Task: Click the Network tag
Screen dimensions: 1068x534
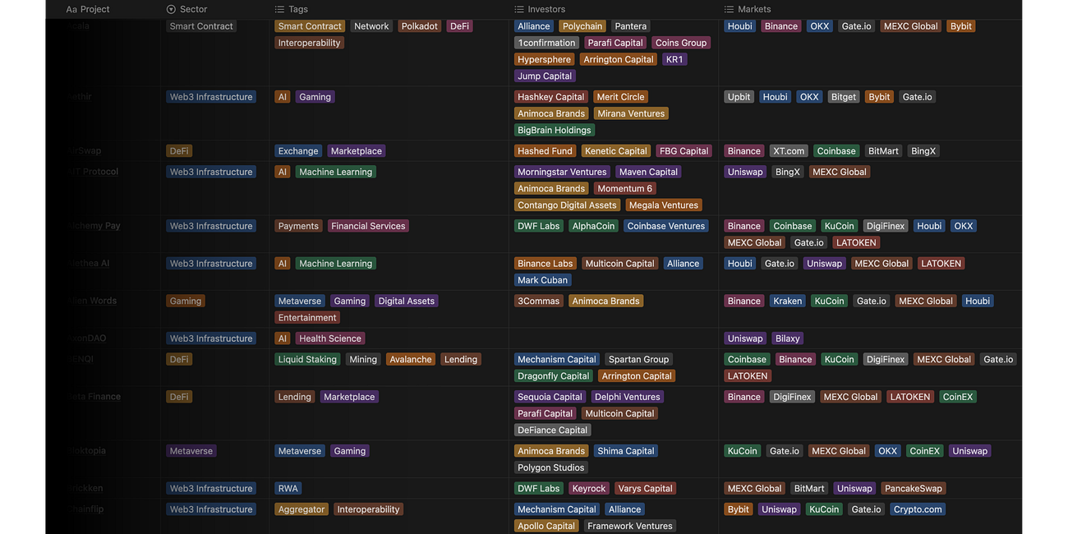Action: point(371,26)
